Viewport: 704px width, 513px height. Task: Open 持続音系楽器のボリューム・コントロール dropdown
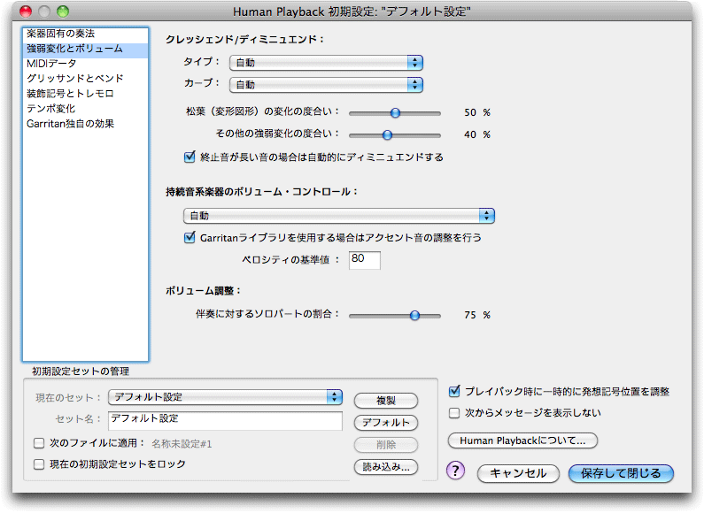339,216
